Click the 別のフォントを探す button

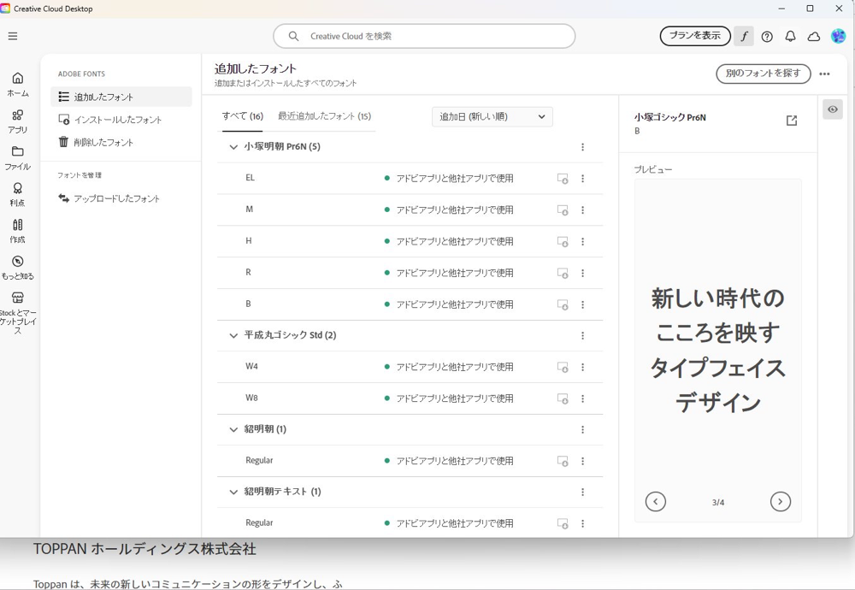(x=764, y=74)
